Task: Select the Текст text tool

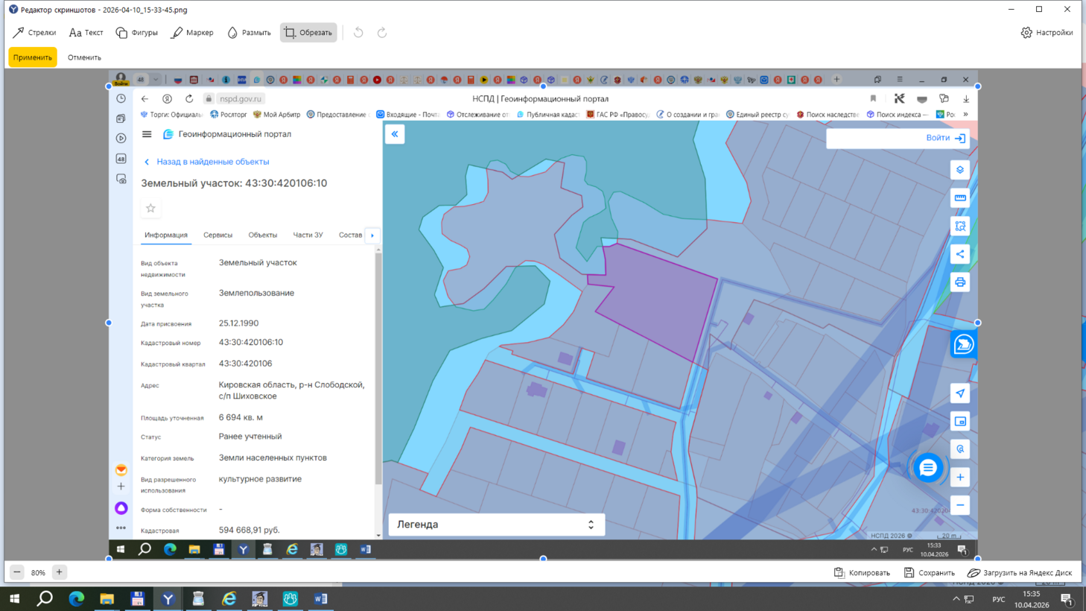Action: point(86,33)
